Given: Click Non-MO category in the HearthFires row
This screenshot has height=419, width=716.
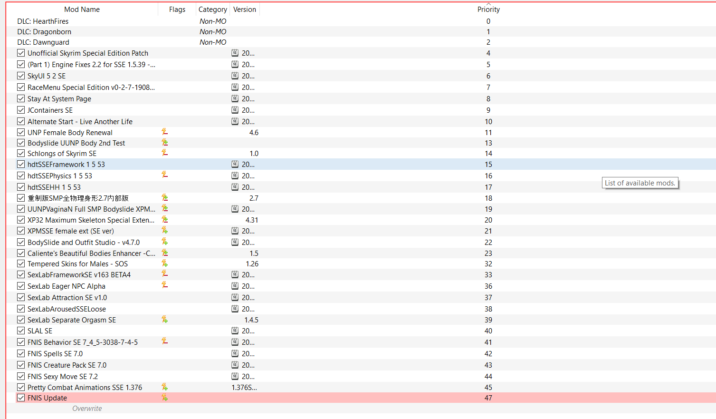Looking at the screenshot, I should coord(213,21).
